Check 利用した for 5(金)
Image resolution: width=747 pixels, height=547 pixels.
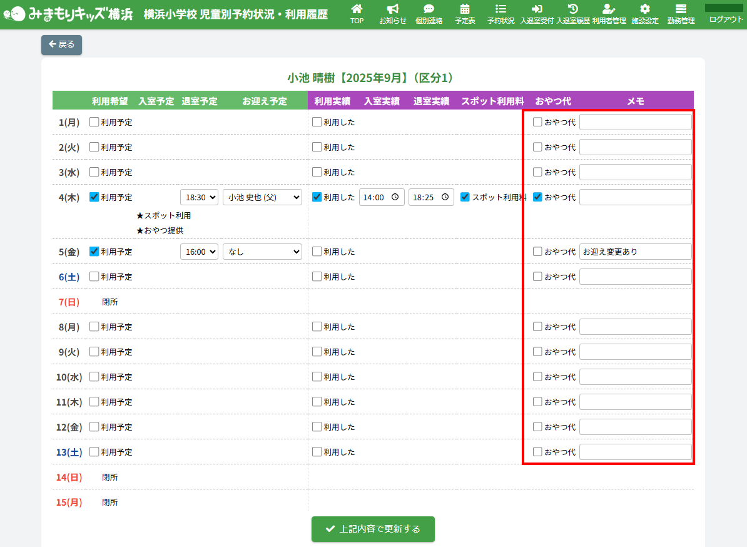click(x=317, y=252)
